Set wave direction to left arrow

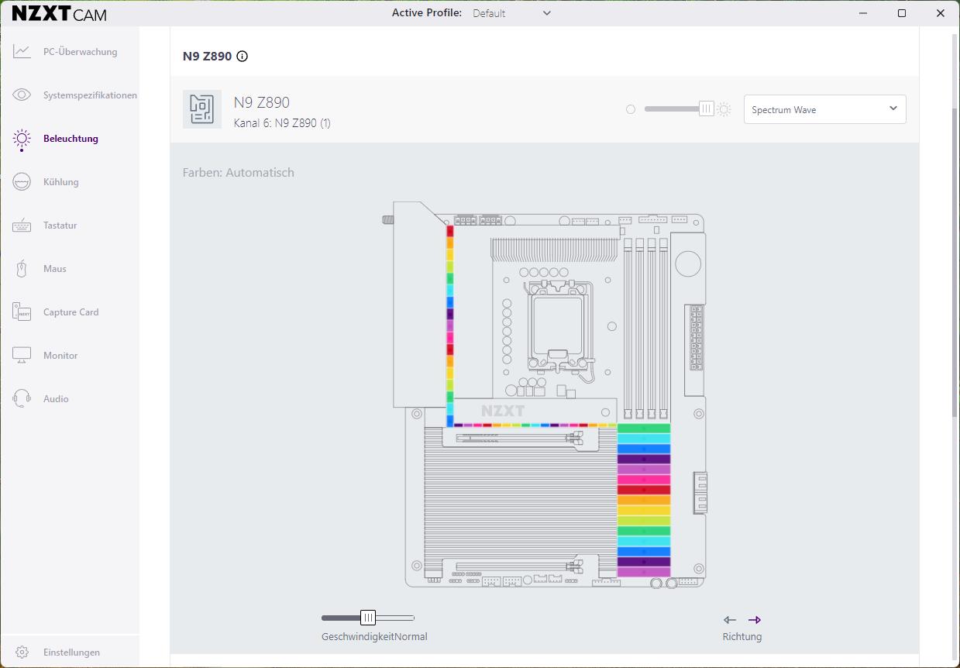point(729,620)
